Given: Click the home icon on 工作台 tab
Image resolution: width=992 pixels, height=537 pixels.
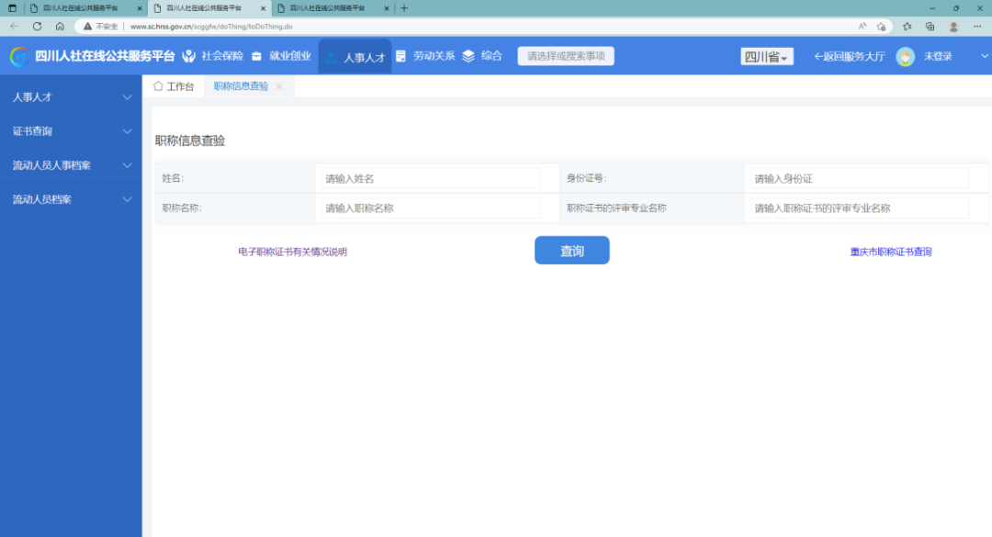Looking at the screenshot, I should tap(158, 85).
